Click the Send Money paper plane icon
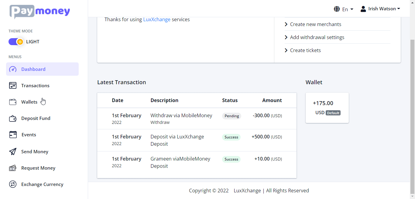 [x=13, y=152]
